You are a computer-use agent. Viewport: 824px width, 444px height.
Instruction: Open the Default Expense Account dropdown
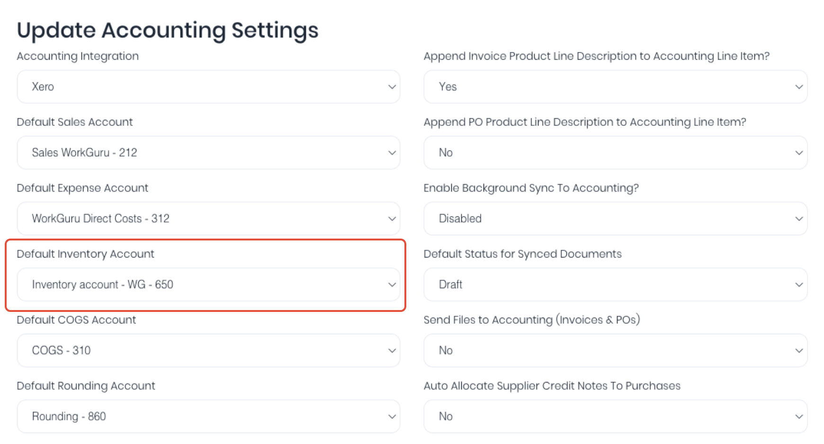pyautogui.click(x=208, y=218)
